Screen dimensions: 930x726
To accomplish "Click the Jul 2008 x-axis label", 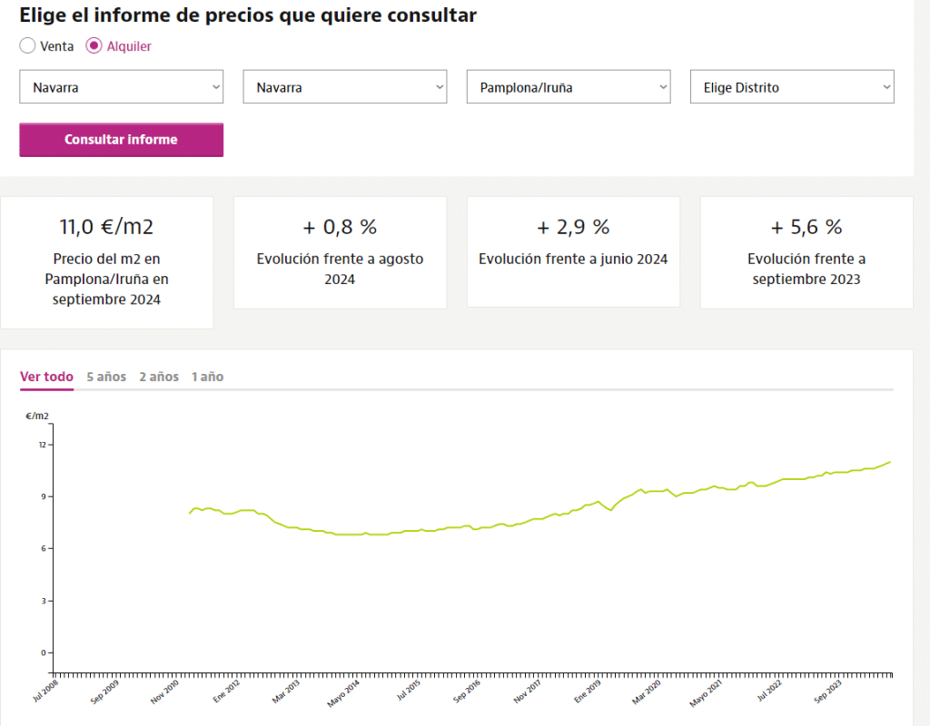I will coord(48,692).
